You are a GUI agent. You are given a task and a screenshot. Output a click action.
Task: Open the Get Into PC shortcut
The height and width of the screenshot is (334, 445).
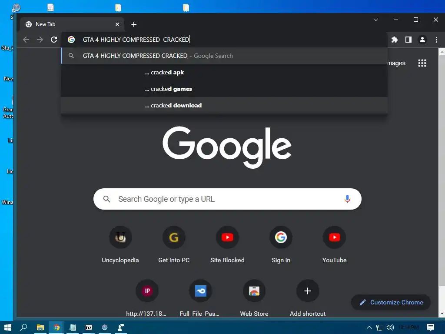click(174, 245)
